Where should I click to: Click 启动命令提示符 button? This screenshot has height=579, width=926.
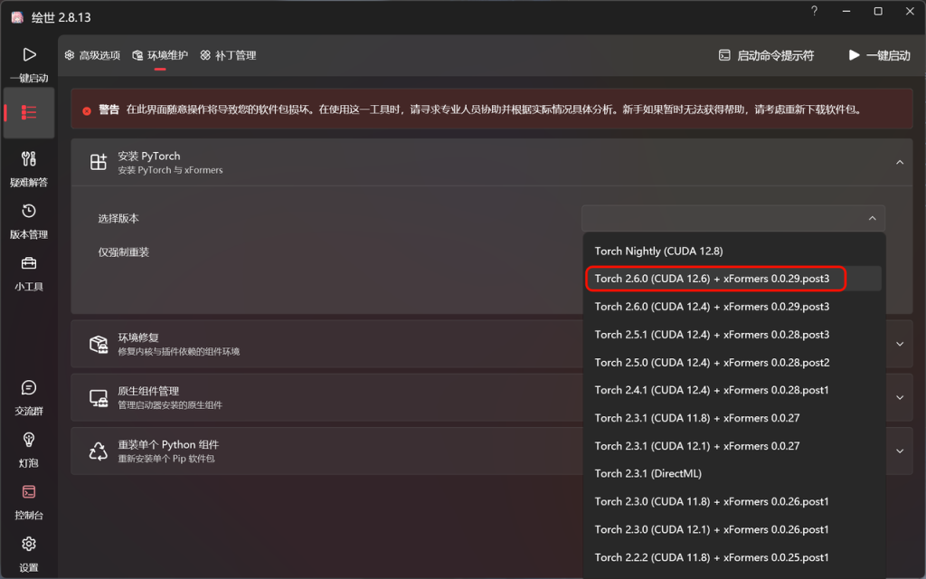point(766,55)
